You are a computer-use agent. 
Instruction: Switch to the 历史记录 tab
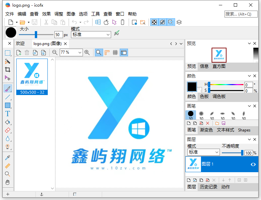208,187
